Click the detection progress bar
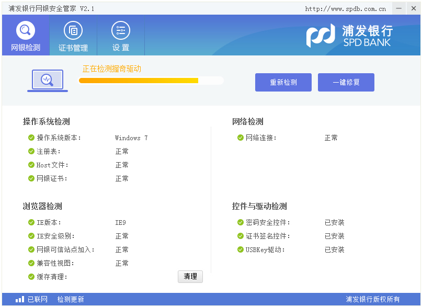The height and width of the screenshot is (307, 422). point(151,81)
